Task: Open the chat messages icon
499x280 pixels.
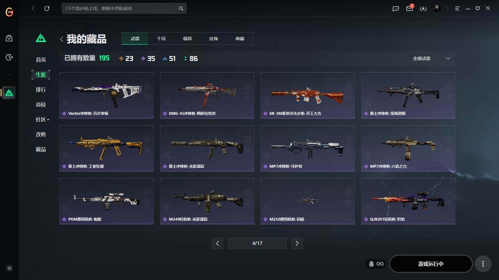Action: click(396, 8)
